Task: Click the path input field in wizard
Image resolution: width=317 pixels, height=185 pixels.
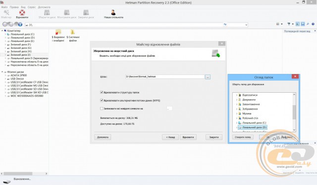Action: (165, 76)
